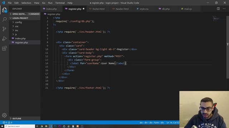The image size is (229, 128).
Task: Open Chrome from the taskbar
Action: 42,126
